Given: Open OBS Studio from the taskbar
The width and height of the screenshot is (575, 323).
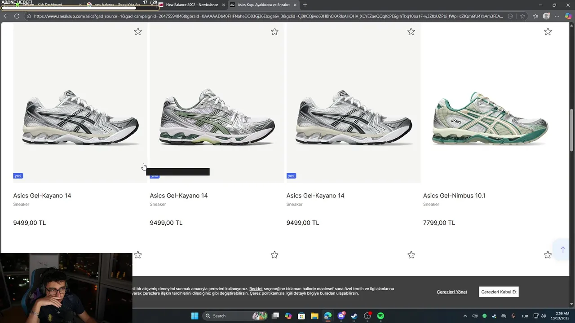Looking at the screenshot, I should [x=367, y=316].
